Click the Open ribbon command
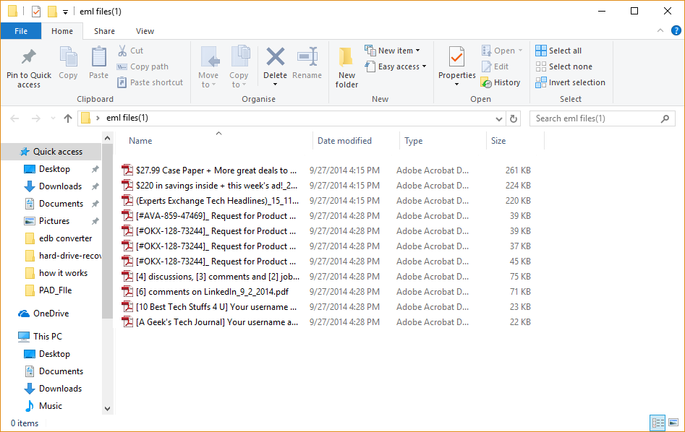The width and height of the screenshot is (685, 432). (502, 51)
